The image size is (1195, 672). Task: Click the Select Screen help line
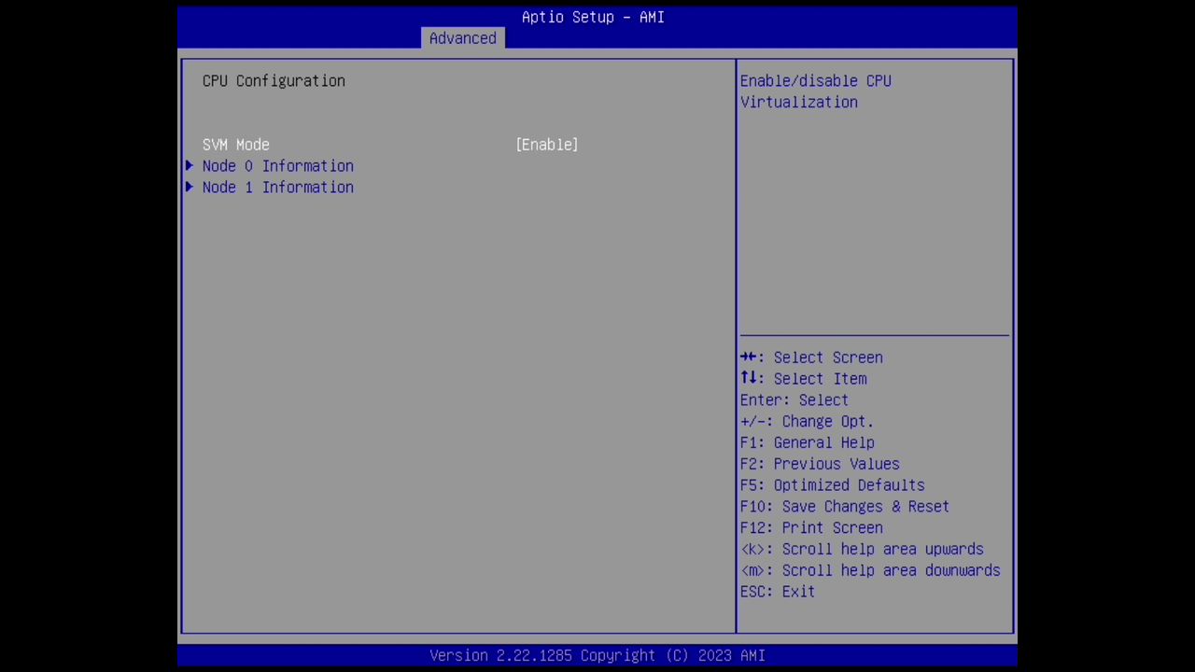[x=811, y=357]
